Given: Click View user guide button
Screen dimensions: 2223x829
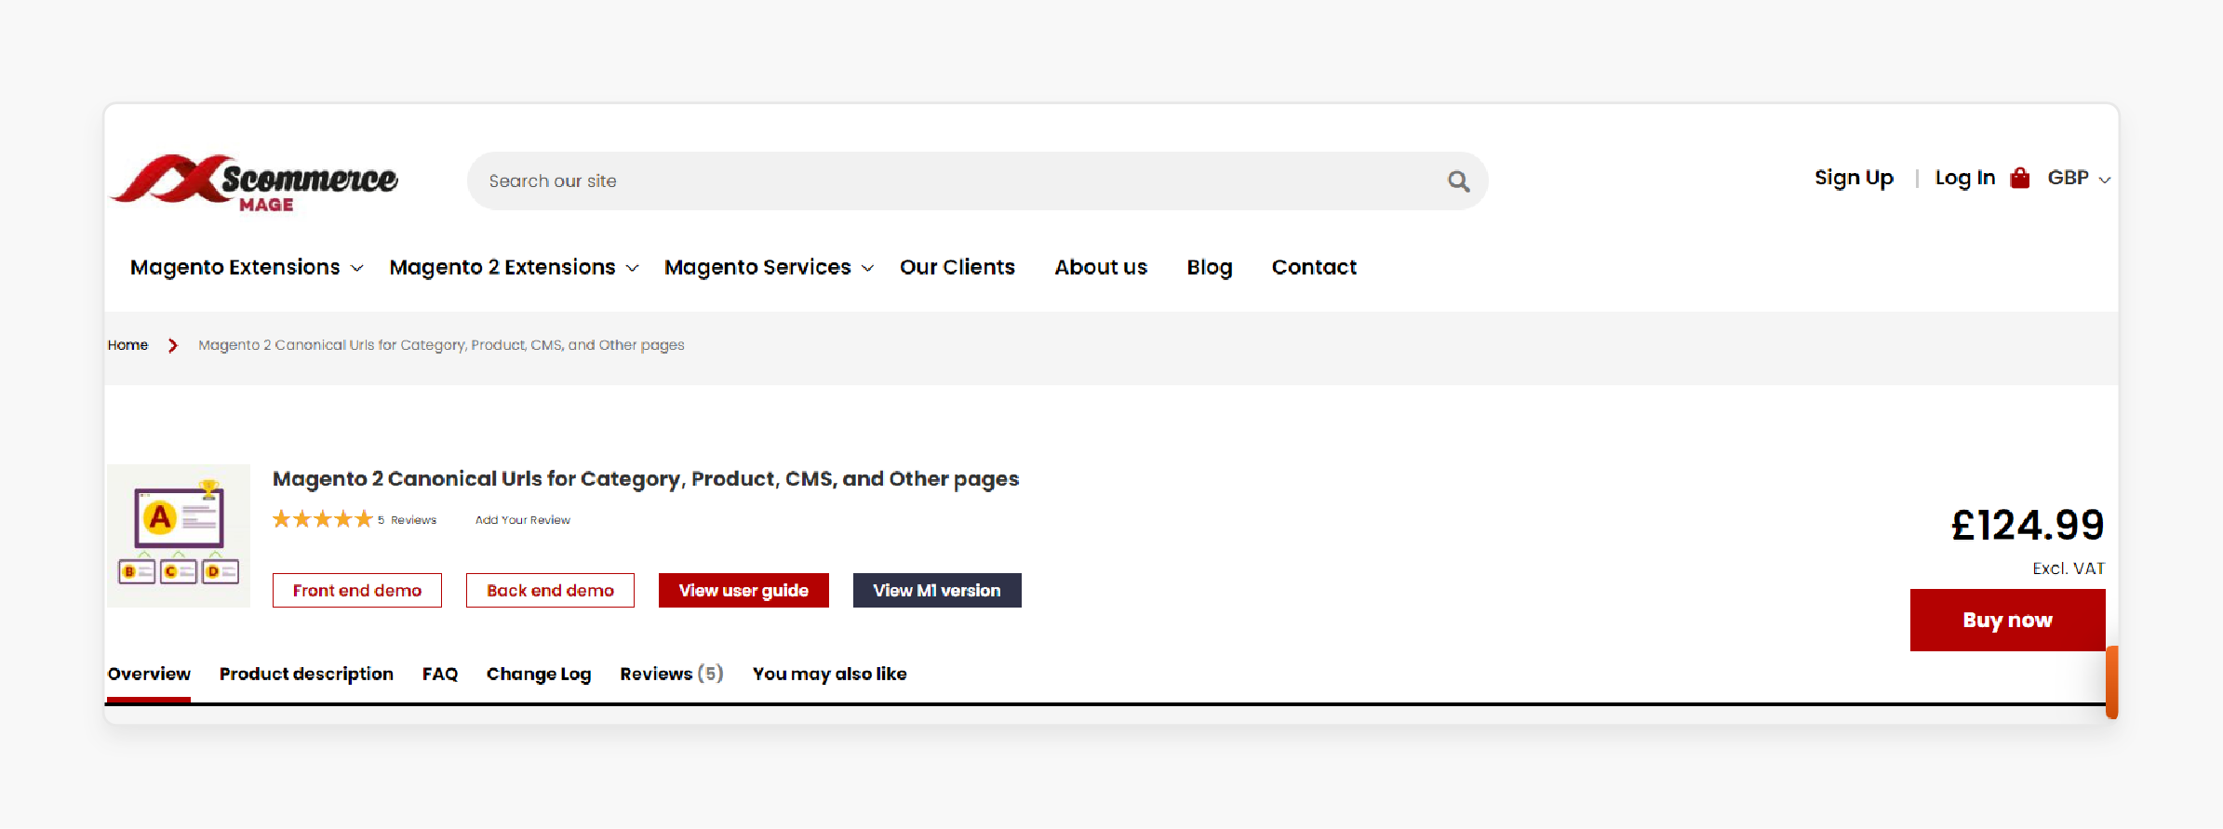Looking at the screenshot, I should [743, 591].
